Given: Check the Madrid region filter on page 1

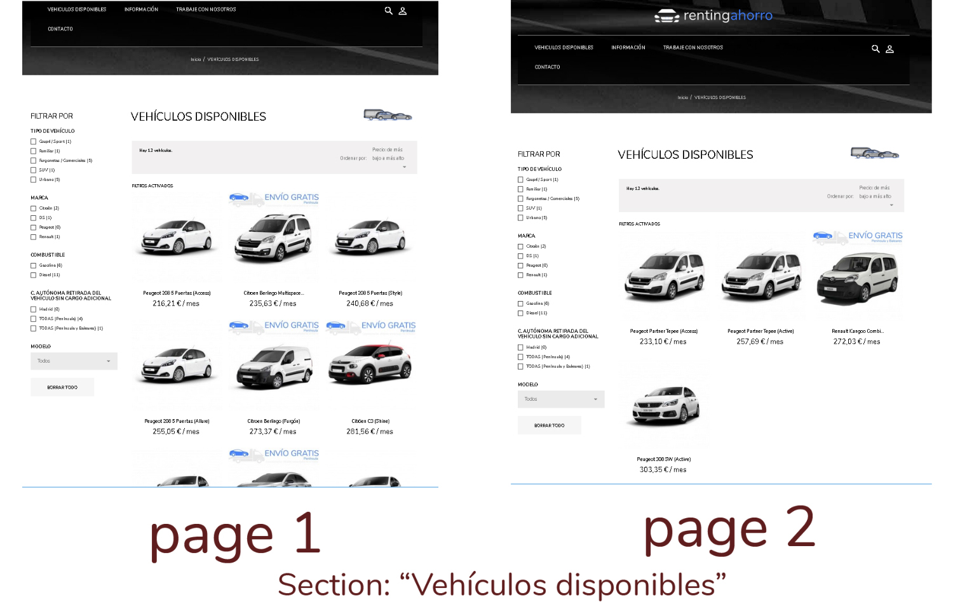Looking at the screenshot, I should 34,309.
